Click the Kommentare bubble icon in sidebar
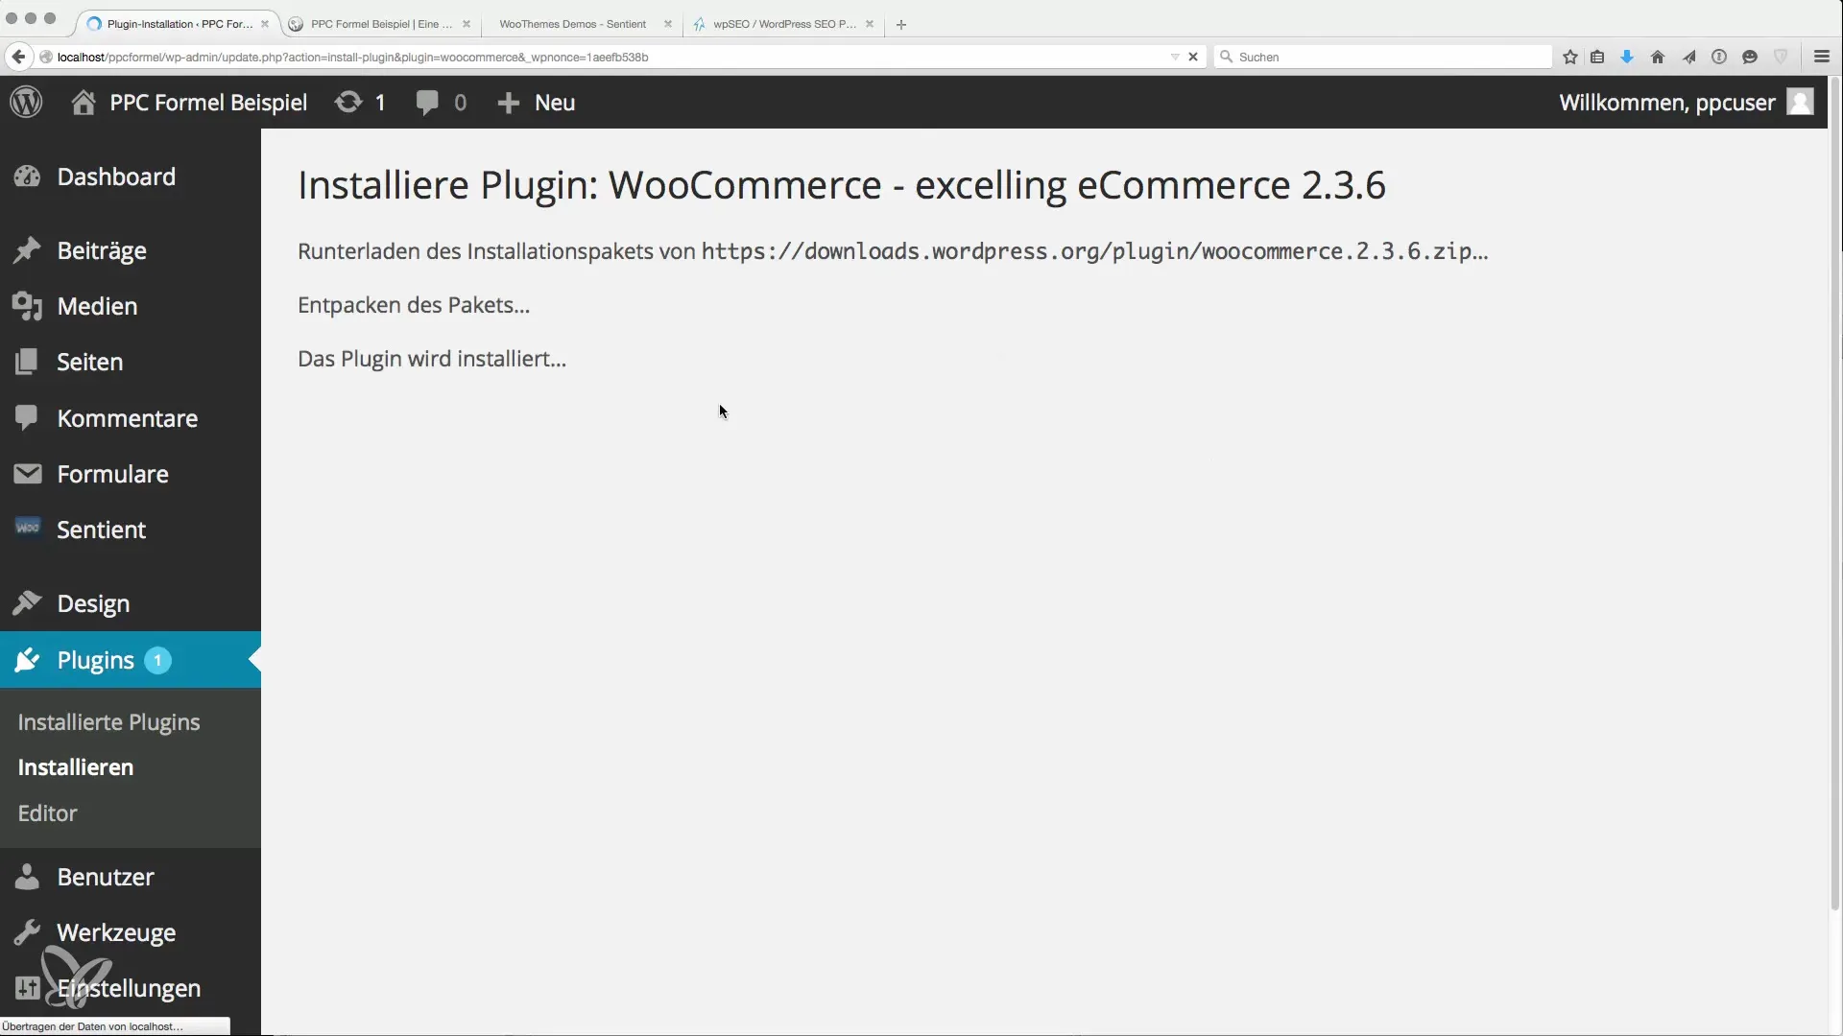 point(27,418)
